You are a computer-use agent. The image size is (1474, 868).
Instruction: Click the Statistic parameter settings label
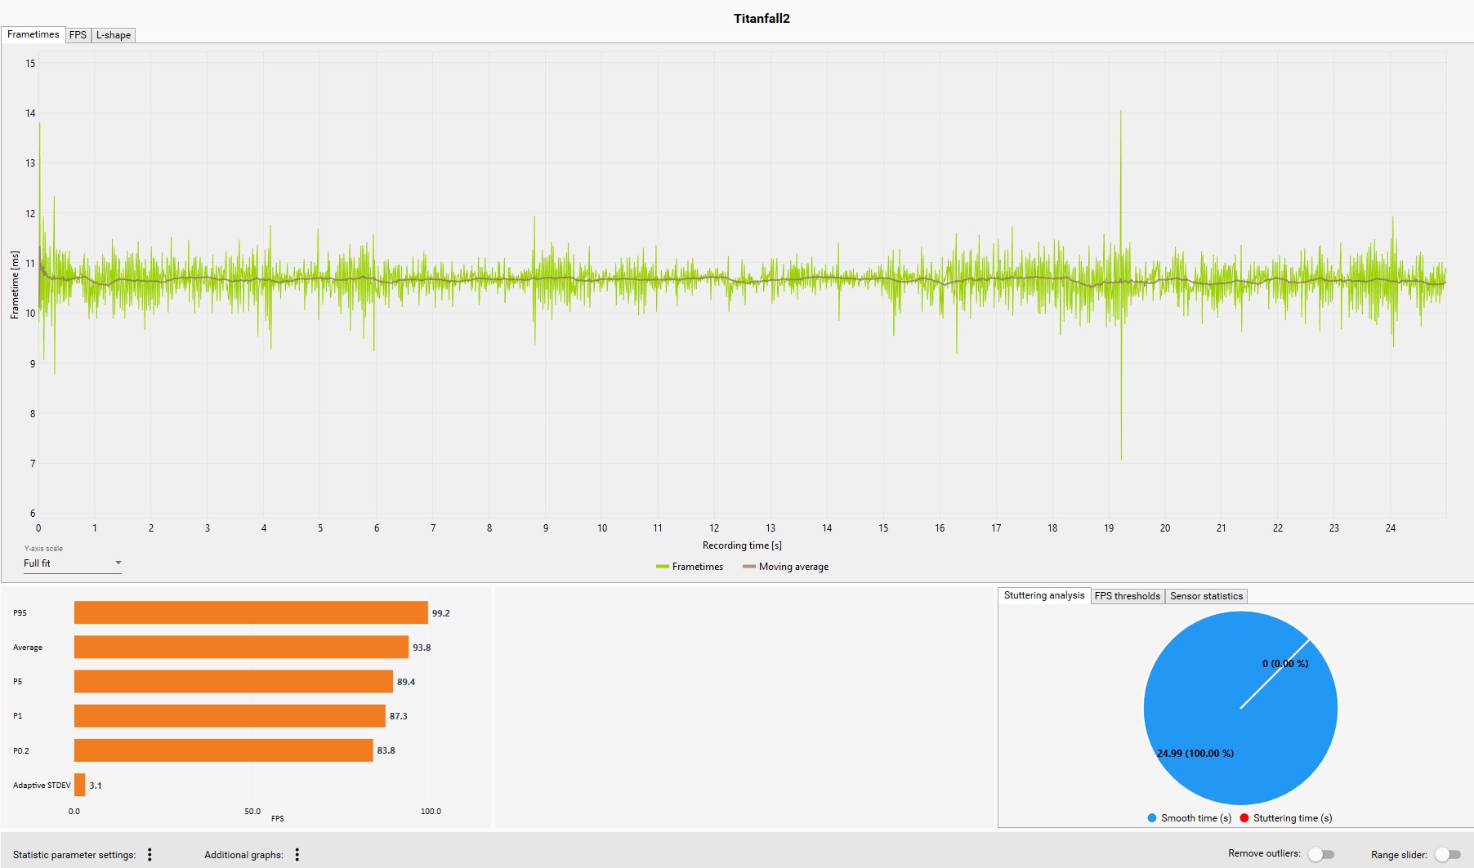pos(74,855)
